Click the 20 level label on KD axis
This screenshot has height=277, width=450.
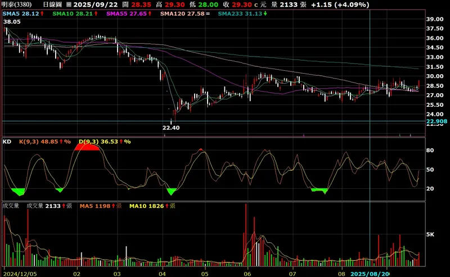(x=430, y=189)
